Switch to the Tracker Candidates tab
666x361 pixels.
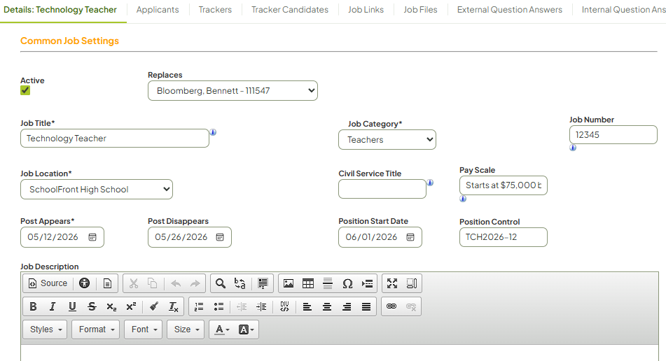290,9
